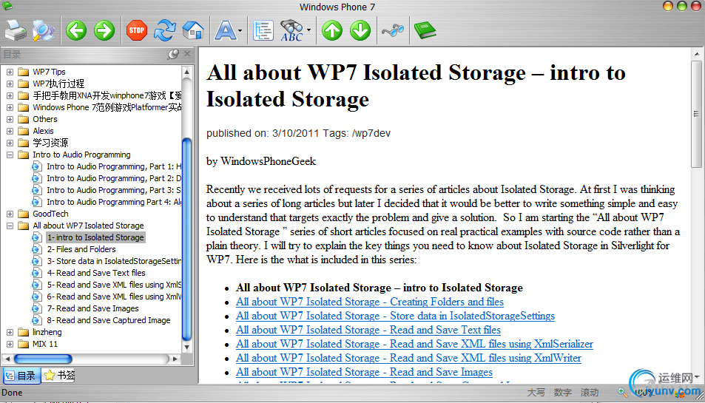Screen dimensions: 705x403
Task: Expand the WP7 Tips folder
Action: coord(10,72)
